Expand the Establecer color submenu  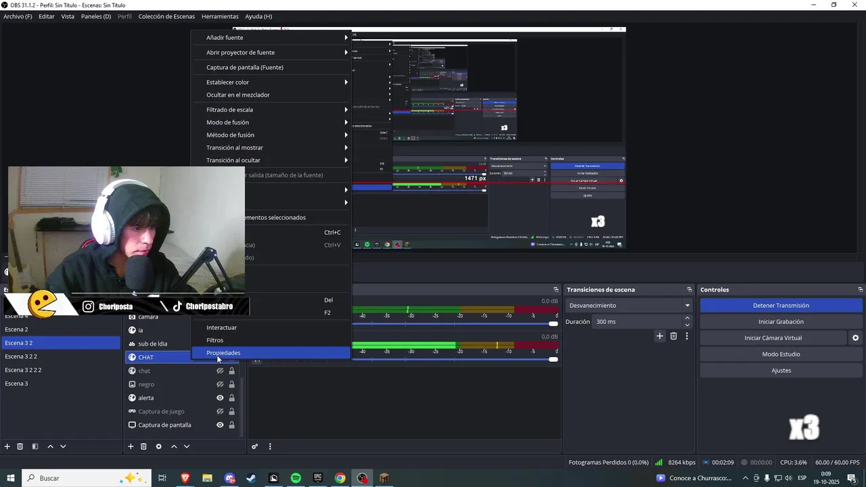point(271,82)
